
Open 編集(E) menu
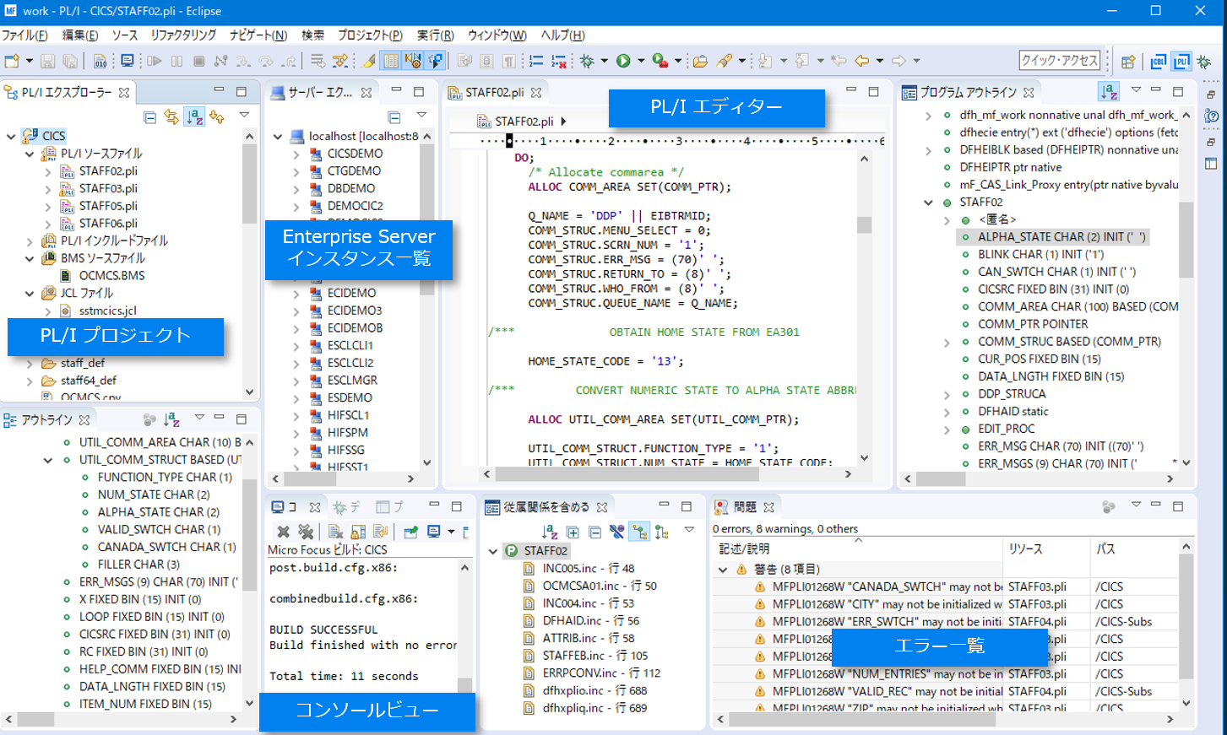click(80, 35)
